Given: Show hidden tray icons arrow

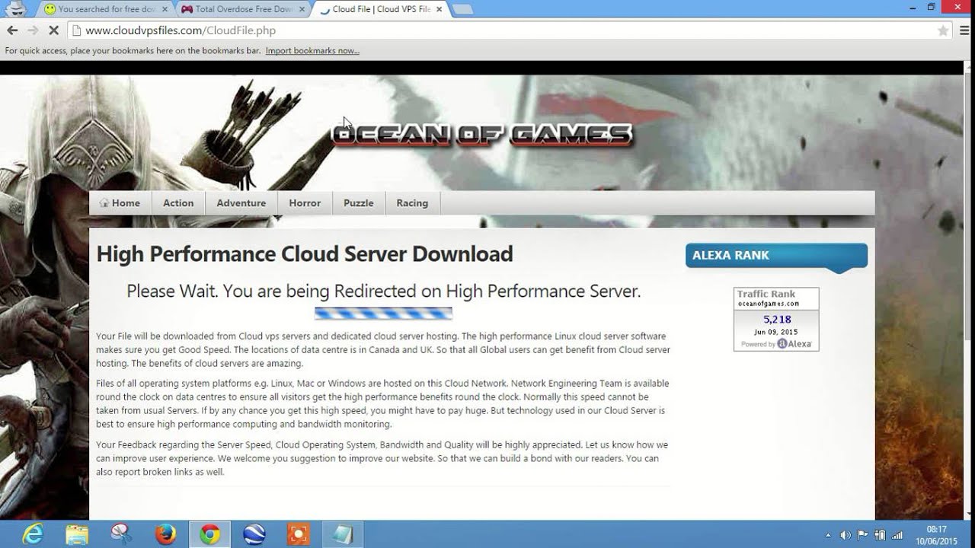Looking at the screenshot, I should pyautogui.click(x=829, y=535).
